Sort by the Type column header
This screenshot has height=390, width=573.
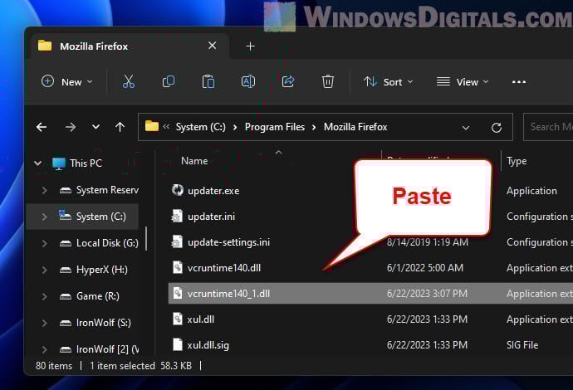pos(517,161)
